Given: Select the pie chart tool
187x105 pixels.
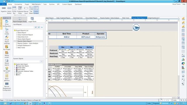Looking at the screenshot, I should 183,64.
